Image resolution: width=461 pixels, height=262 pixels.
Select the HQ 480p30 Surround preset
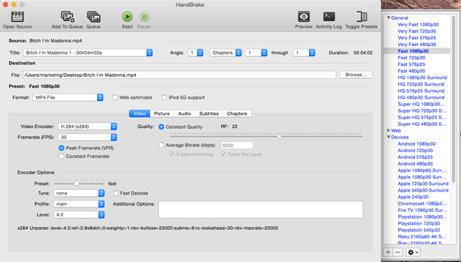point(421,97)
